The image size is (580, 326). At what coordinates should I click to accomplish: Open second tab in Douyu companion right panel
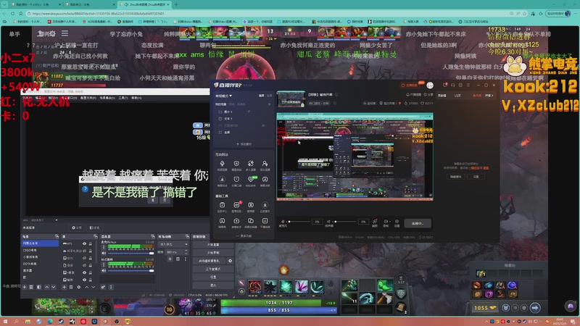[457, 96]
